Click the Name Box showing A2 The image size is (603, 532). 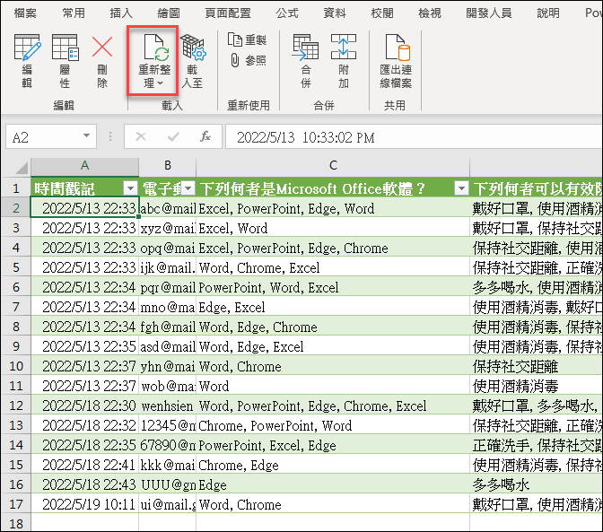pos(51,136)
